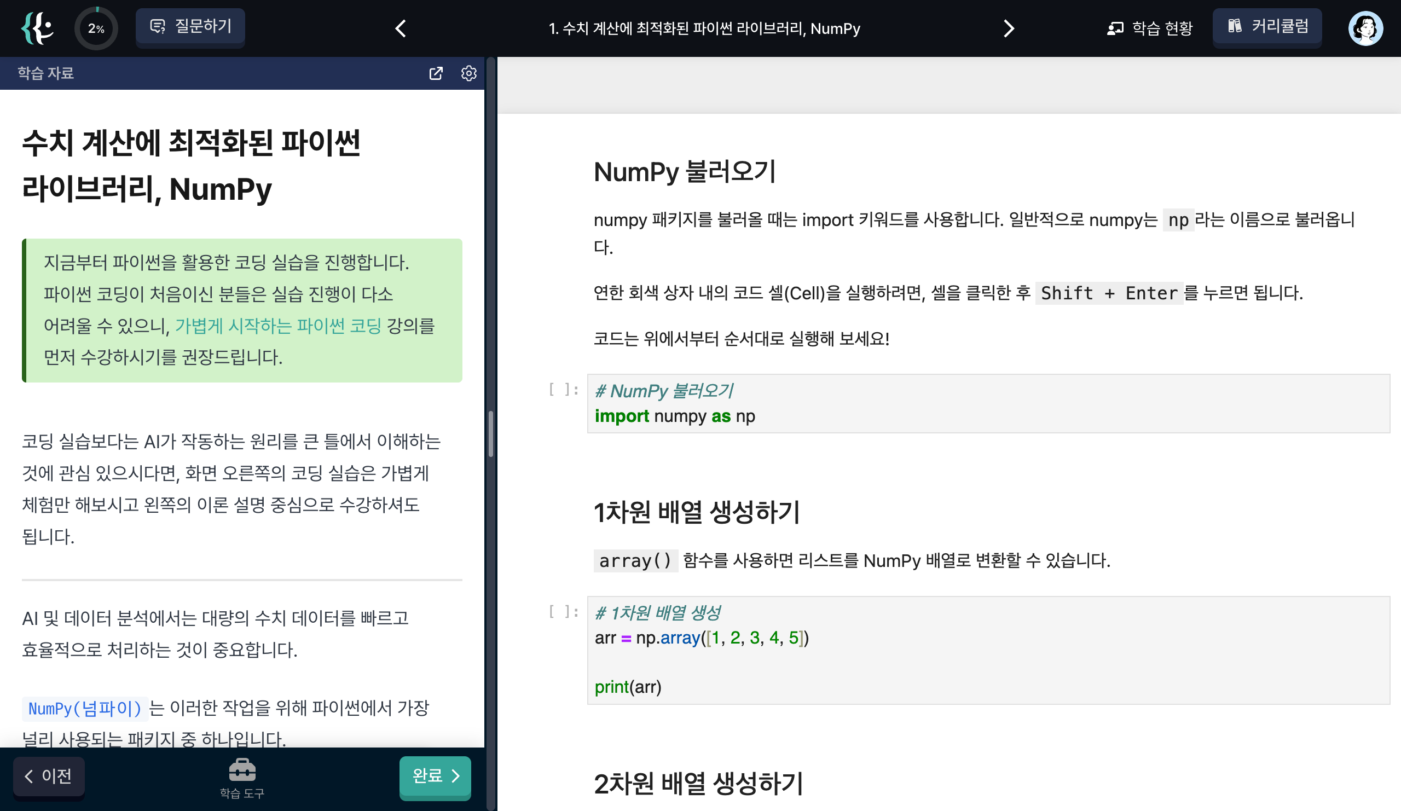Click the 학습 자료 panel header
This screenshot has height=811, width=1401.
coord(45,73)
